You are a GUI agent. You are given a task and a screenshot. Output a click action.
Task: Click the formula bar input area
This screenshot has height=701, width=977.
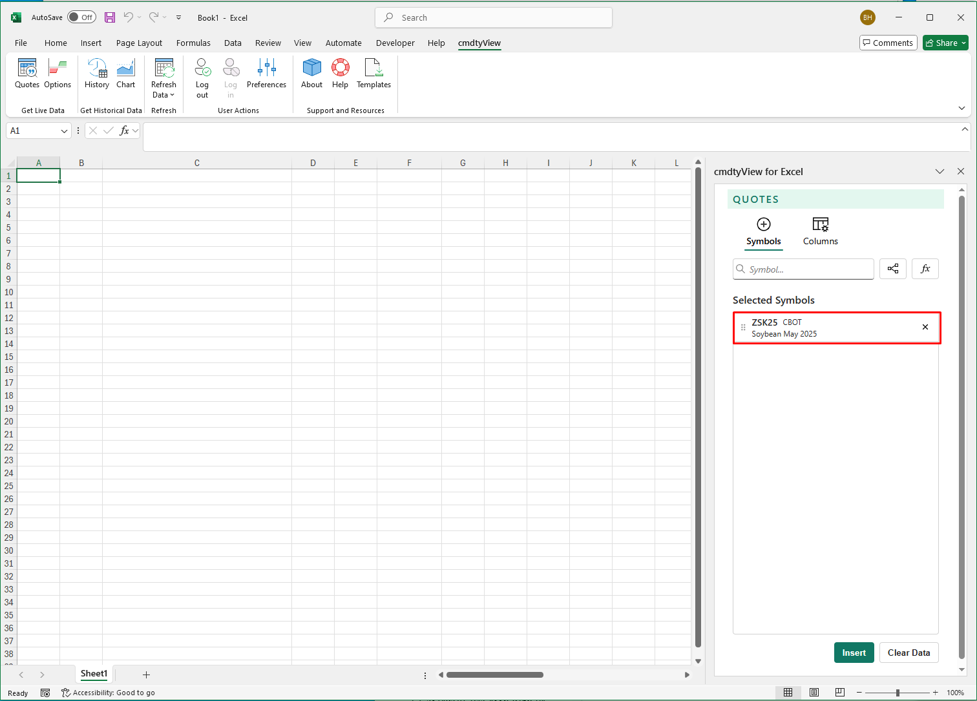click(551, 137)
